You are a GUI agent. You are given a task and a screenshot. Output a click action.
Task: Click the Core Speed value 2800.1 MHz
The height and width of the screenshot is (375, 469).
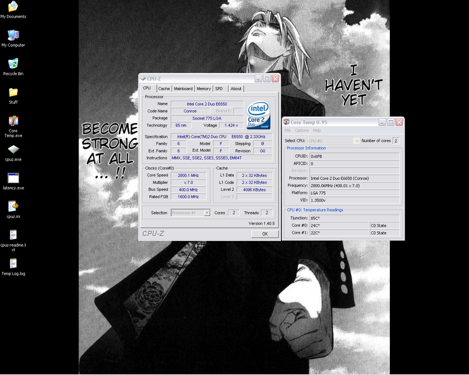tap(188, 176)
